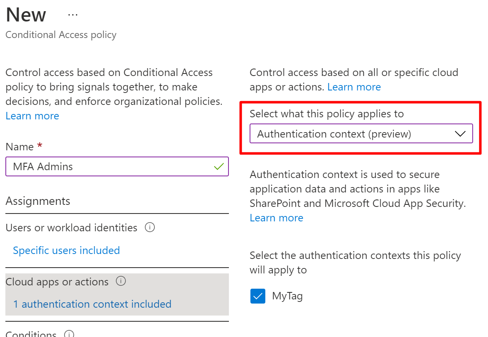Image resolution: width=488 pixels, height=337 pixels.
Task: Click the info icon beside Conditions
Action: click(69, 334)
